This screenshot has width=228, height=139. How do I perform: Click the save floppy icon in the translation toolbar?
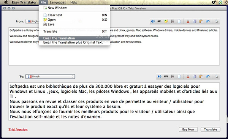coord(173,76)
